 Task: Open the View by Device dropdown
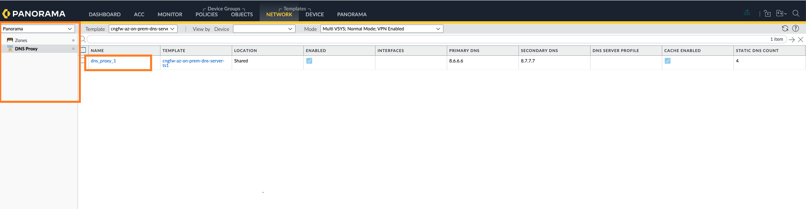(264, 29)
